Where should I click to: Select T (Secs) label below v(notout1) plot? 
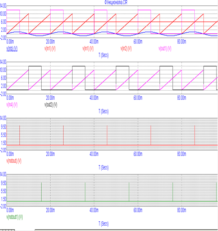point(103,224)
